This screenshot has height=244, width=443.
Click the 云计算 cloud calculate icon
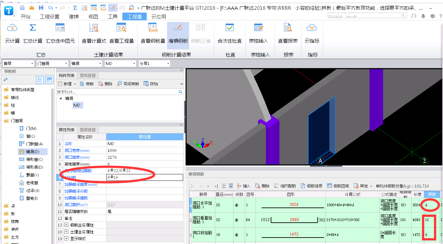click(x=12, y=28)
